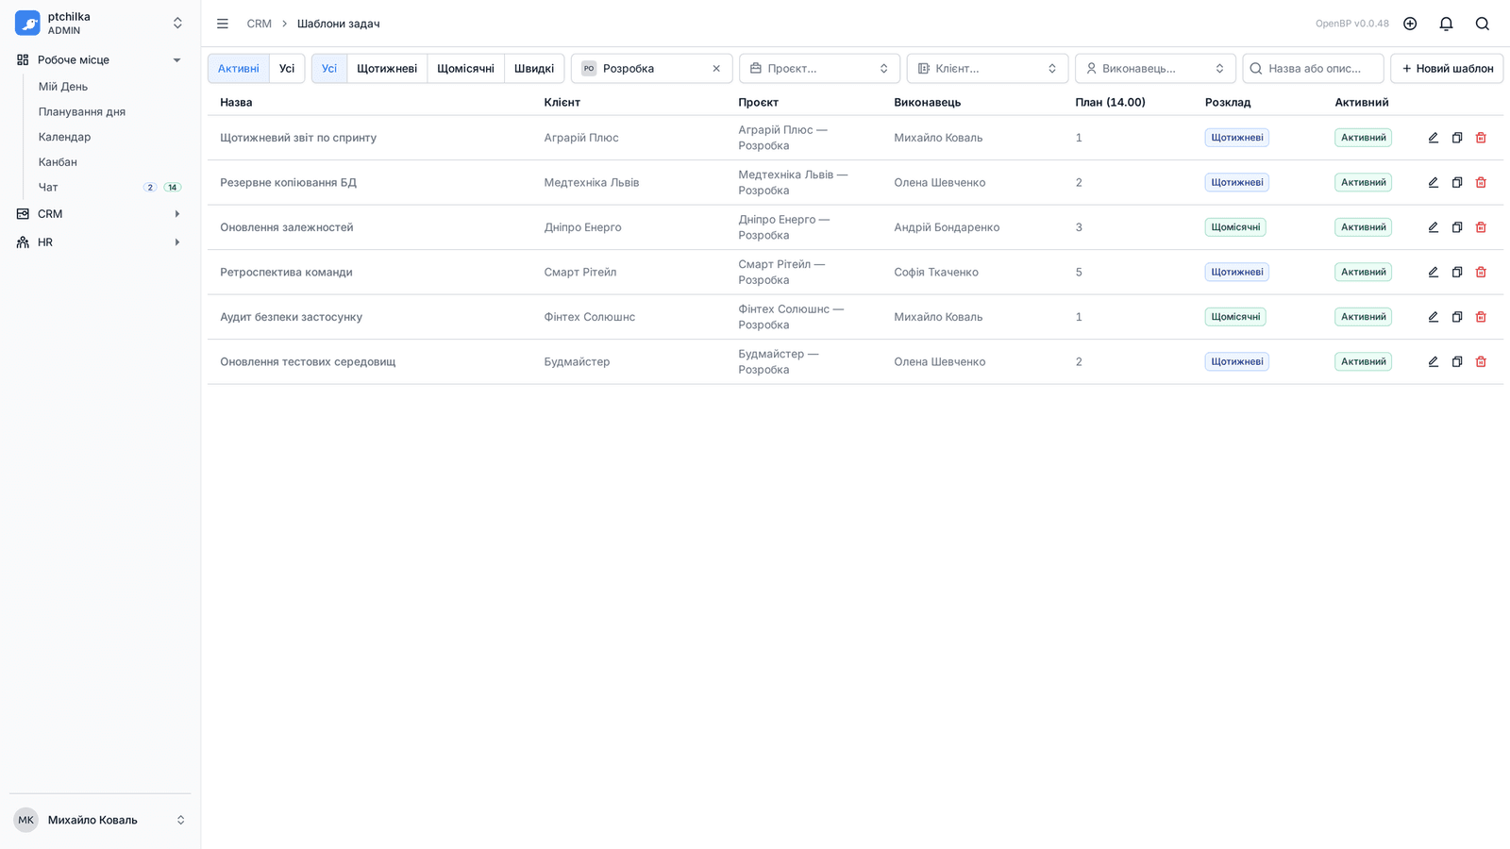Toggle the sidebar hamburger menu
The image size is (1510, 849).
(223, 24)
